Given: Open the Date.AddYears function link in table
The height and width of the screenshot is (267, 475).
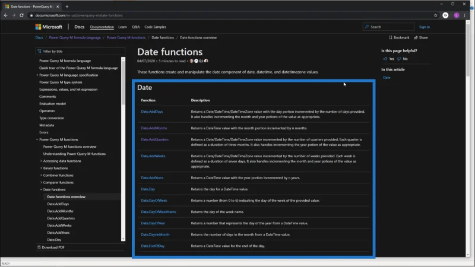Looking at the screenshot, I should point(152,177).
